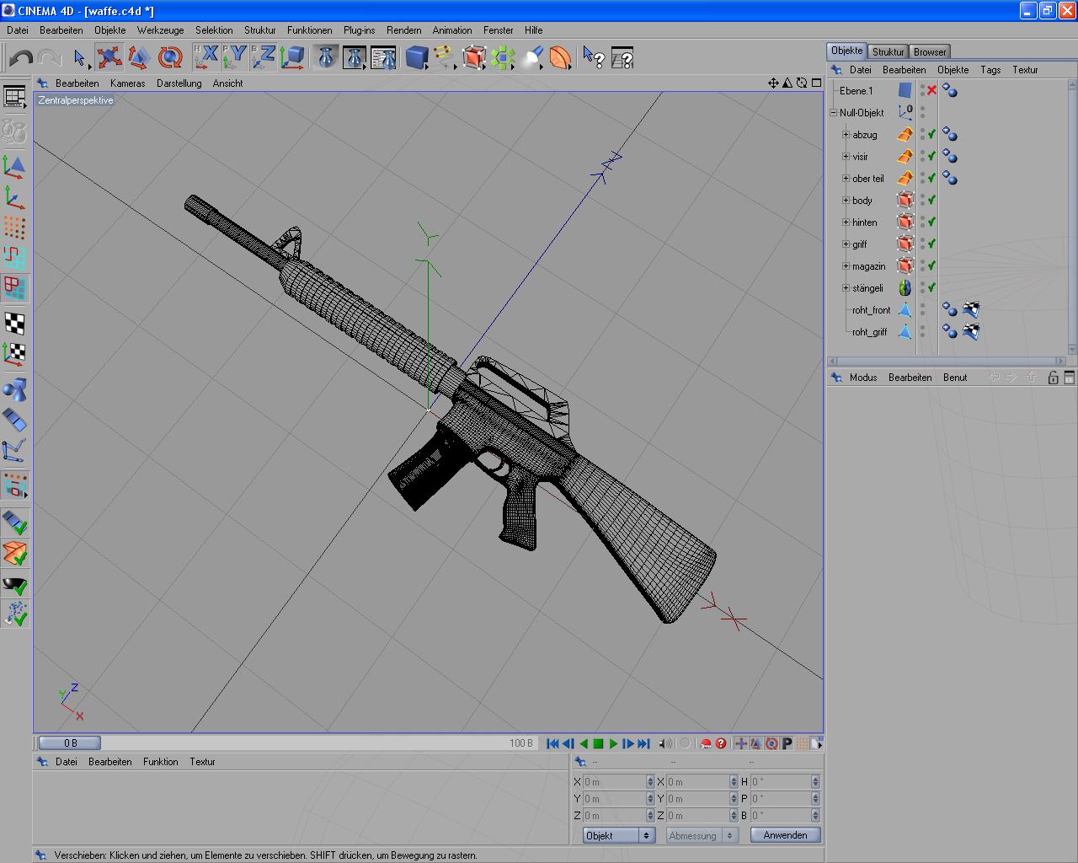The image size is (1078, 863).
Task: Open the Objekt coordinate mode dropdown
Action: click(x=619, y=835)
